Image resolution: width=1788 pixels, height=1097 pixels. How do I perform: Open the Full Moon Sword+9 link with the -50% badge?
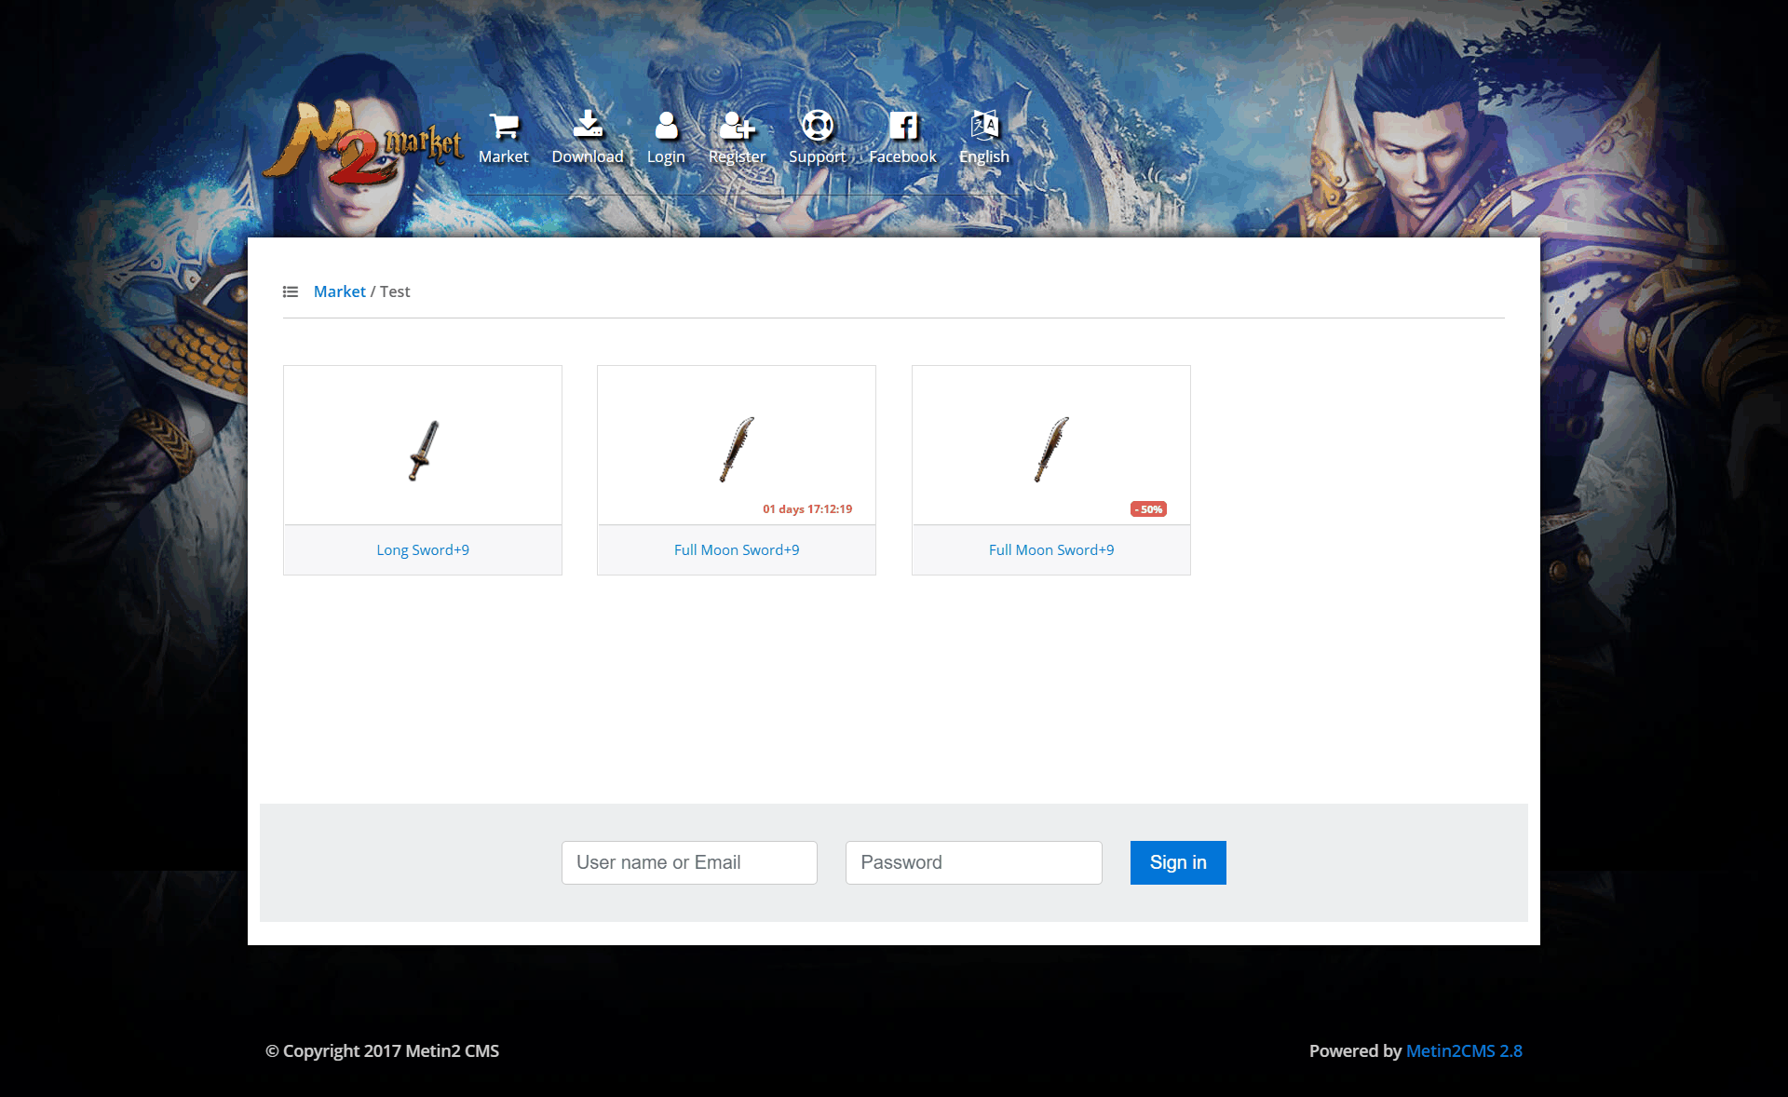coord(1050,550)
